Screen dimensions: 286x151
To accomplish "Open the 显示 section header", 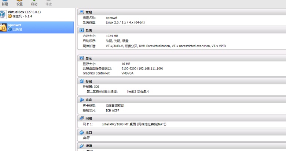I will (181, 58).
